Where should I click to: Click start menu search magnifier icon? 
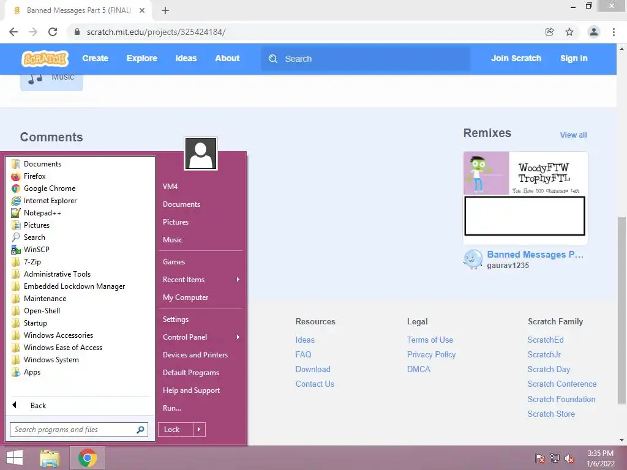[140, 430]
